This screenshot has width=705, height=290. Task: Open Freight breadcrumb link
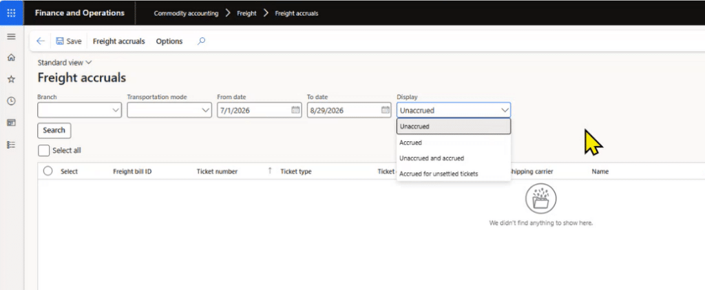coord(247,14)
